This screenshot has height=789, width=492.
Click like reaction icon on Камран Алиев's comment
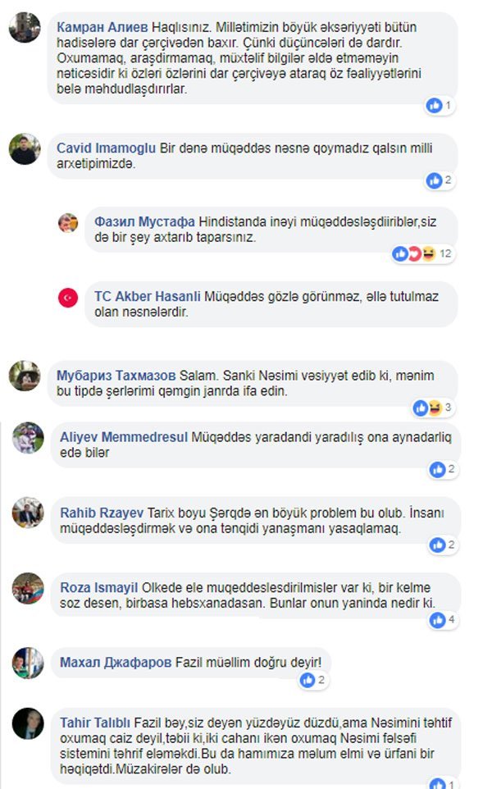(434, 106)
